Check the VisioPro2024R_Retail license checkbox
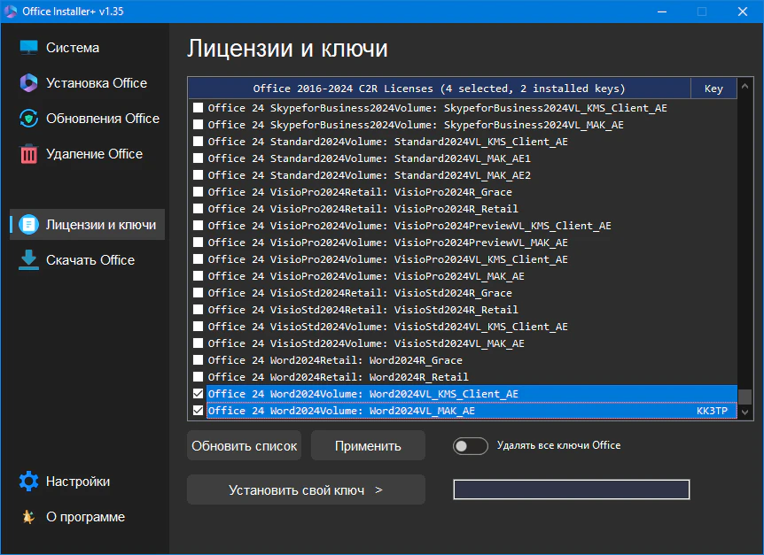Screen dimensions: 764x555 click(198, 209)
